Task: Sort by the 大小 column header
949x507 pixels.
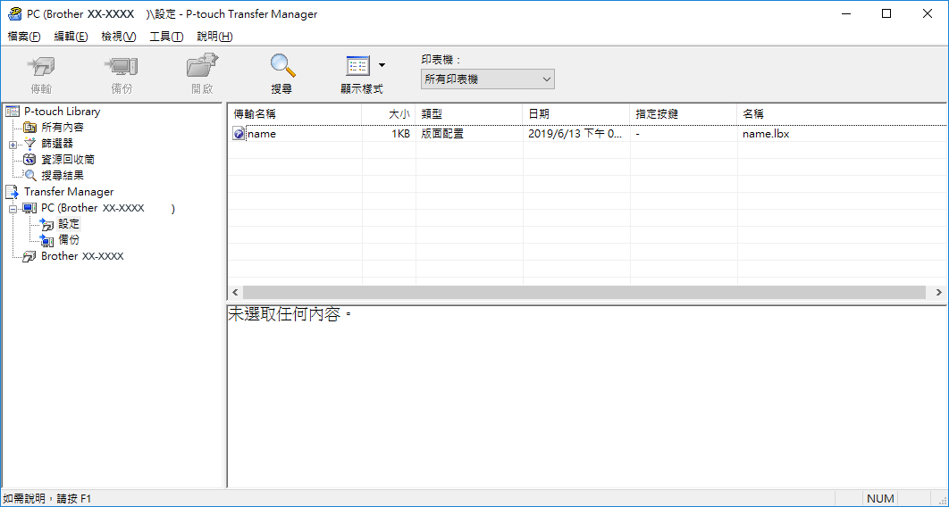Action: [x=389, y=113]
